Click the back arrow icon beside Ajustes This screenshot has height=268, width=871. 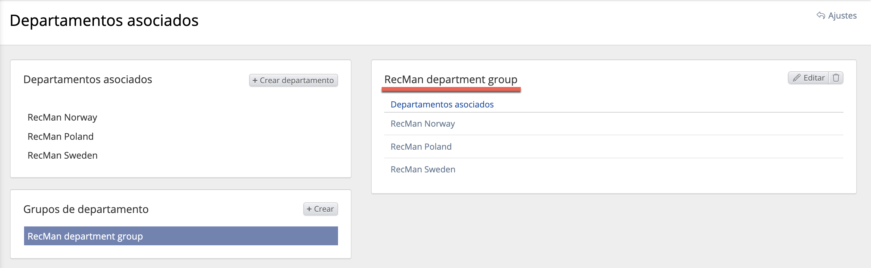[820, 15]
